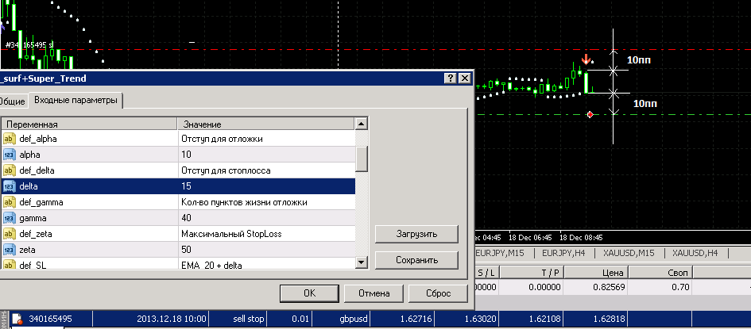Click the 'EMA_20 + delta' value
751x329 pixels.
211,264
